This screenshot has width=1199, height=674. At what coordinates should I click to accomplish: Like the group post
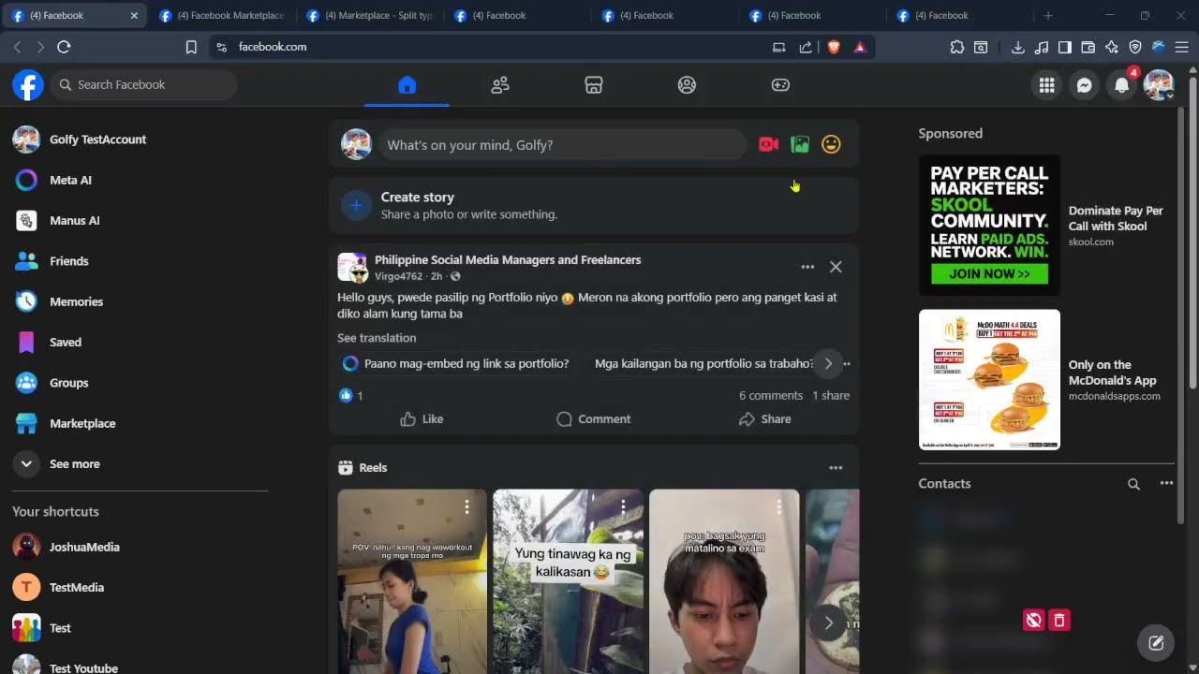click(x=422, y=419)
